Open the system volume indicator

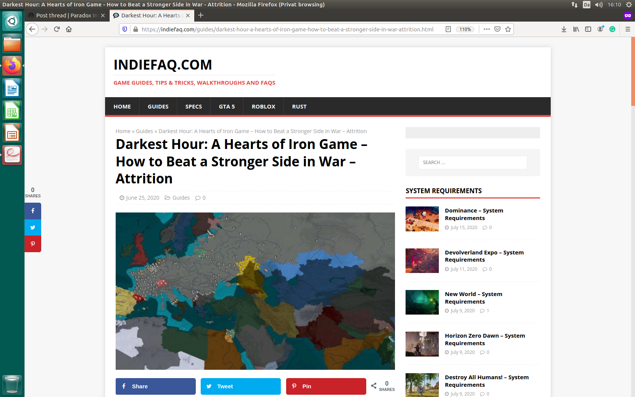tap(598, 5)
